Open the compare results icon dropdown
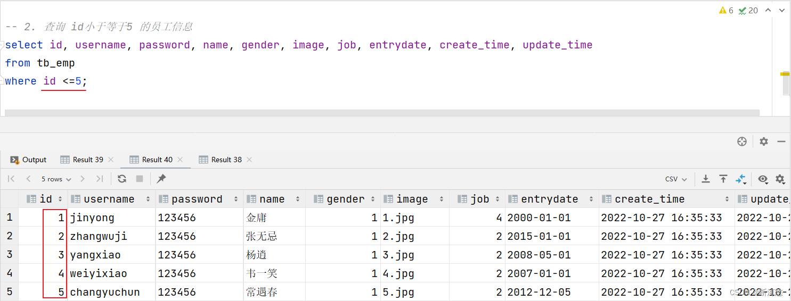This screenshot has height=301, width=791. tap(741, 179)
